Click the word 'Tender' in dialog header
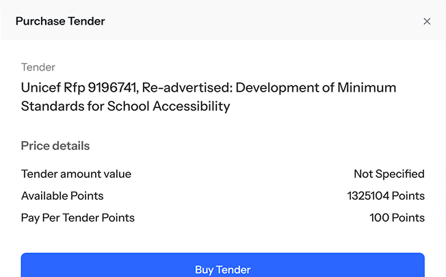This screenshot has height=277, width=446. (86, 21)
